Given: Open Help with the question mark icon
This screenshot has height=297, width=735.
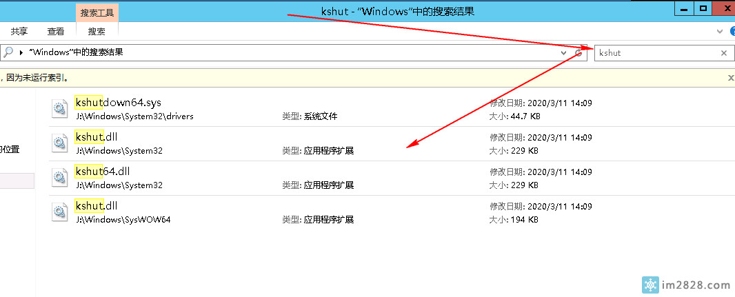Looking at the screenshot, I should click(x=732, y=32).
